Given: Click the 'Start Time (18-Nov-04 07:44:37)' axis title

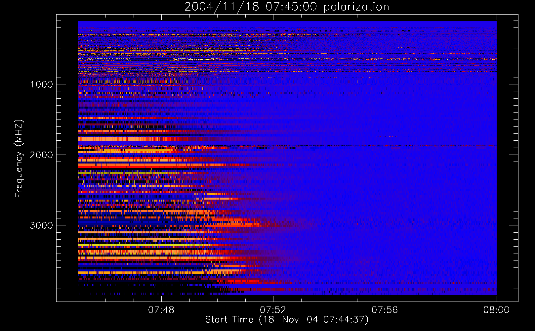Looking at the screenshot, I should (x=287, y=320).
